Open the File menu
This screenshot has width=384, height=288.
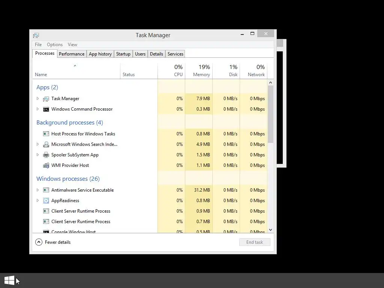click(38, 45)
